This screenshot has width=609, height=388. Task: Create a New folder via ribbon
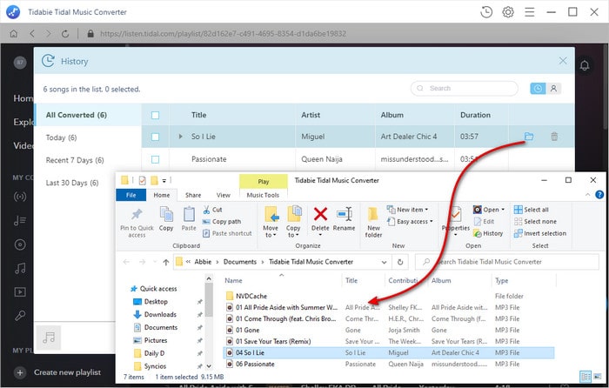click(373, 222)
